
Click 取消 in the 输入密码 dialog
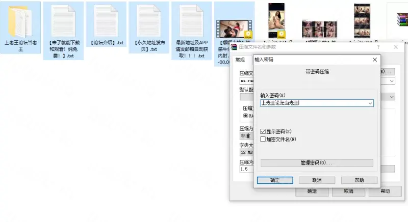pyautogui.click(x=317, y=180)
